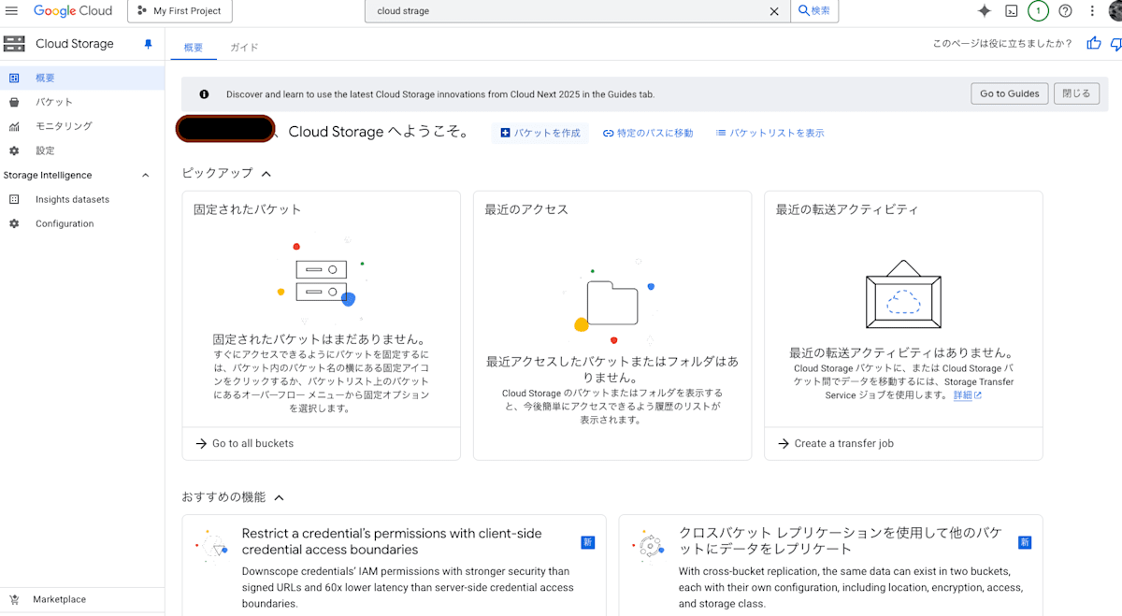Click the Marketplace cart icon
The image size is (1122, 616).
click(14, 599)
